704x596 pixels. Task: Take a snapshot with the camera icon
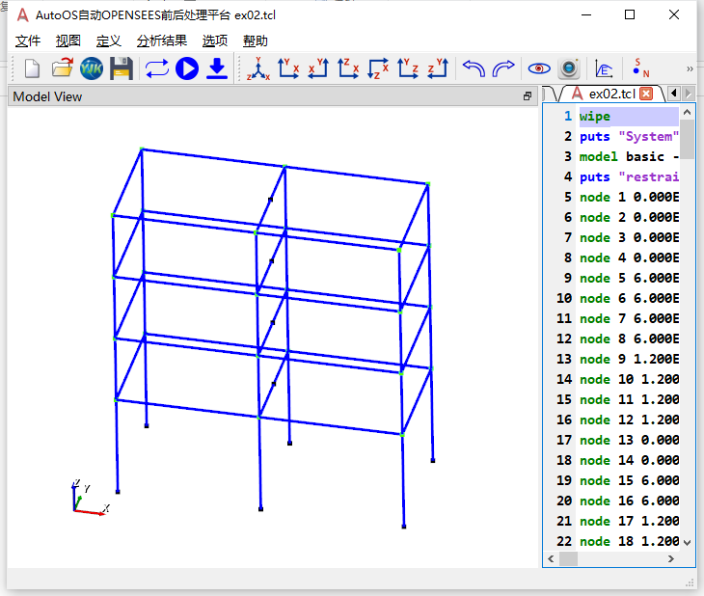[569, 68]
